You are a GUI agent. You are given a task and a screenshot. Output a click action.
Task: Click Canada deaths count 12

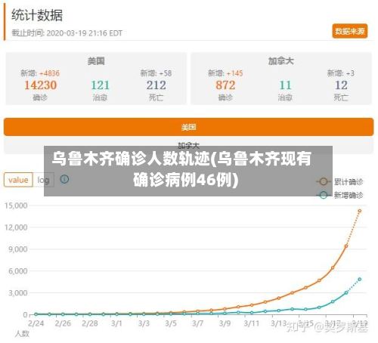(341, 85)
